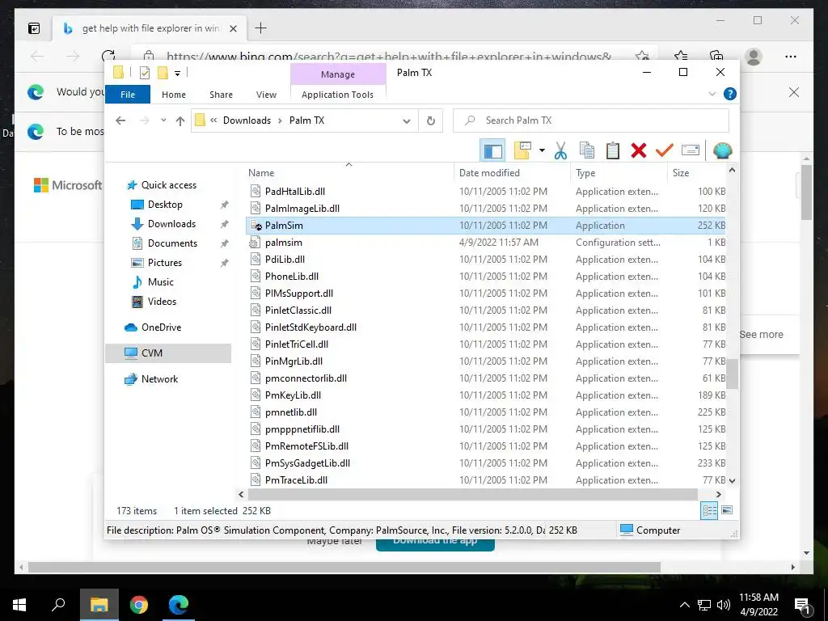Open Customize Quick Access Toolbar dropdown
This screenshot has width=828, height=621.
pos(177,74)
